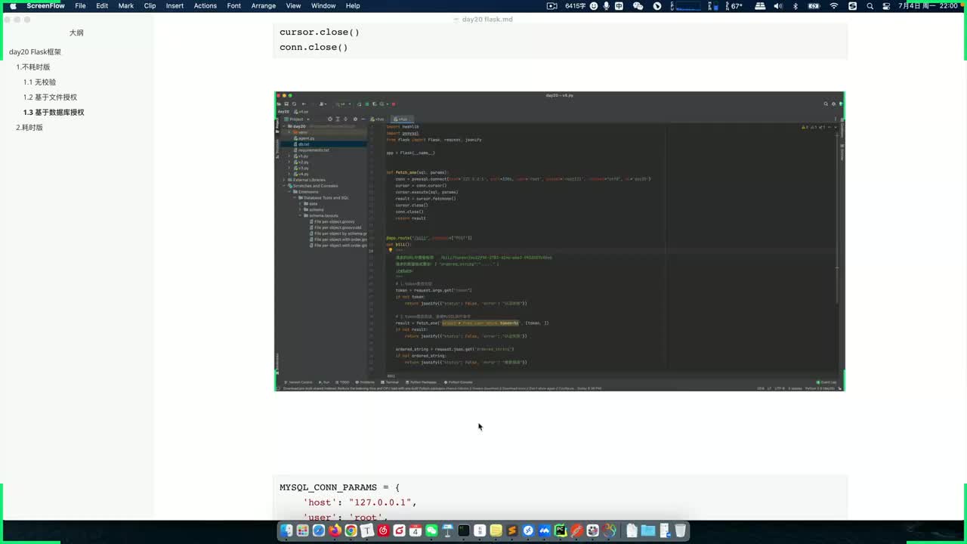
Task: Open the volume control in menu bar
Action: (x=778, y=5)
